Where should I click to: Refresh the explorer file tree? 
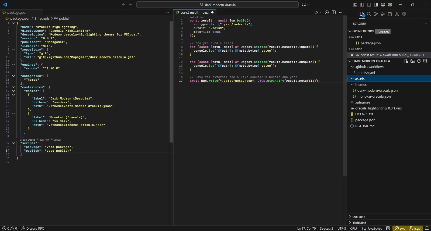pos(419,61)
